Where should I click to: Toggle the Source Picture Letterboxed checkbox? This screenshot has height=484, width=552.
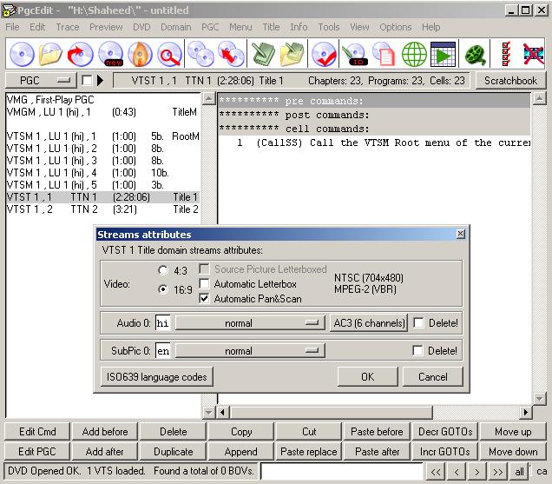204,269
